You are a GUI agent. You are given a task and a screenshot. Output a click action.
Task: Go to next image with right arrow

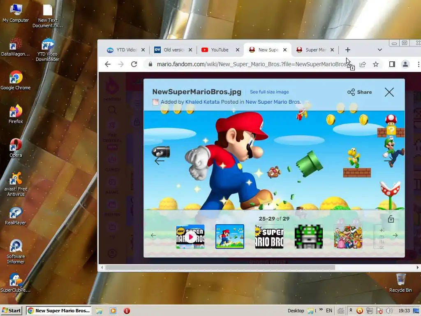pyautogui.click(x=388, y=161)
